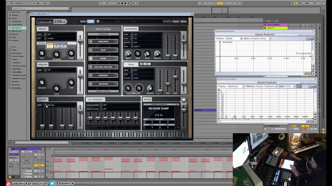Enable the Compressor power button in effect routing
This screenshot has width=332, height=186.
point(91,75)
